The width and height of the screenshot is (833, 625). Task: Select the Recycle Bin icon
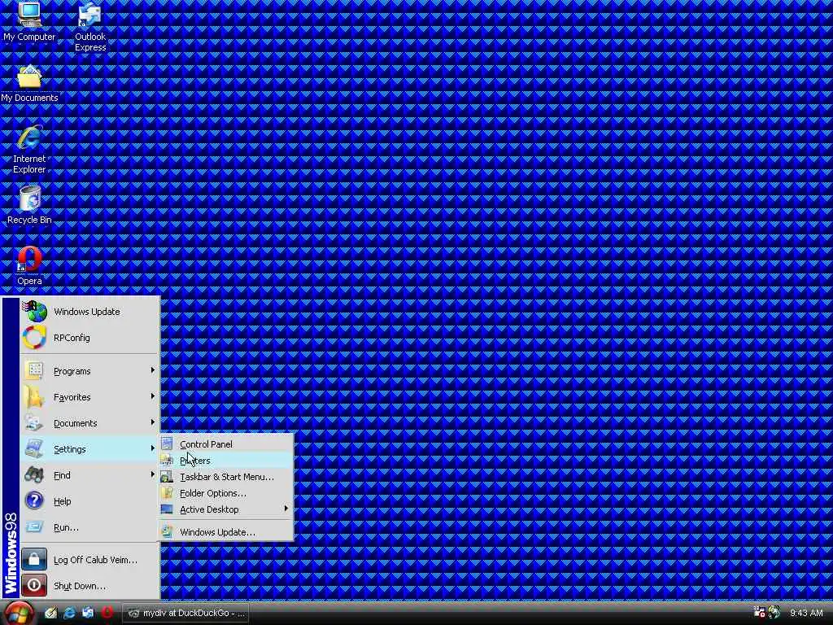pyautogui.click(x=29, y=204)
